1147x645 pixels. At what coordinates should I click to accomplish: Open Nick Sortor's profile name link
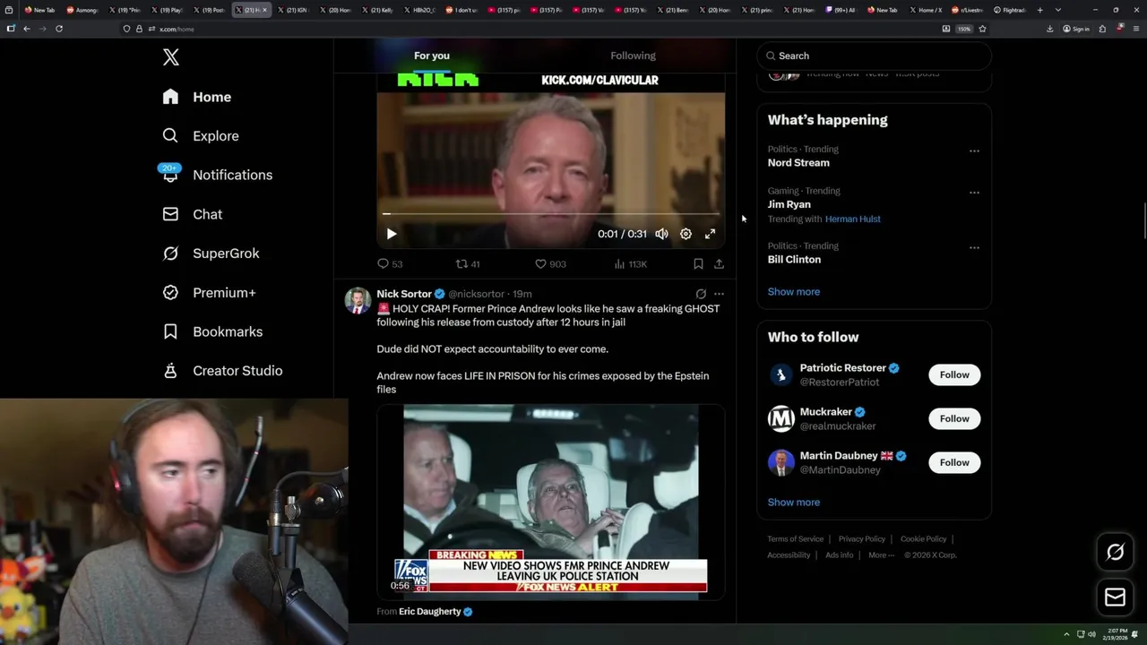404,294
